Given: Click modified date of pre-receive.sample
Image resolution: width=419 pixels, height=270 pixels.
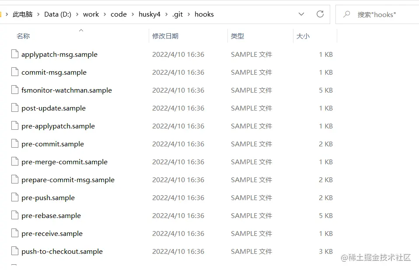Looking at the screenshot, I should click(x=178, y=233).
